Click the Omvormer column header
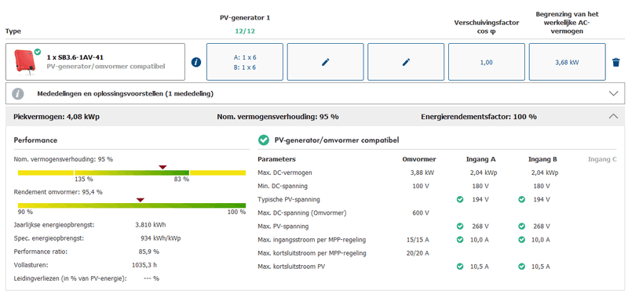The height and width of the screenshot is (294, 628). (x=419, y=159)
